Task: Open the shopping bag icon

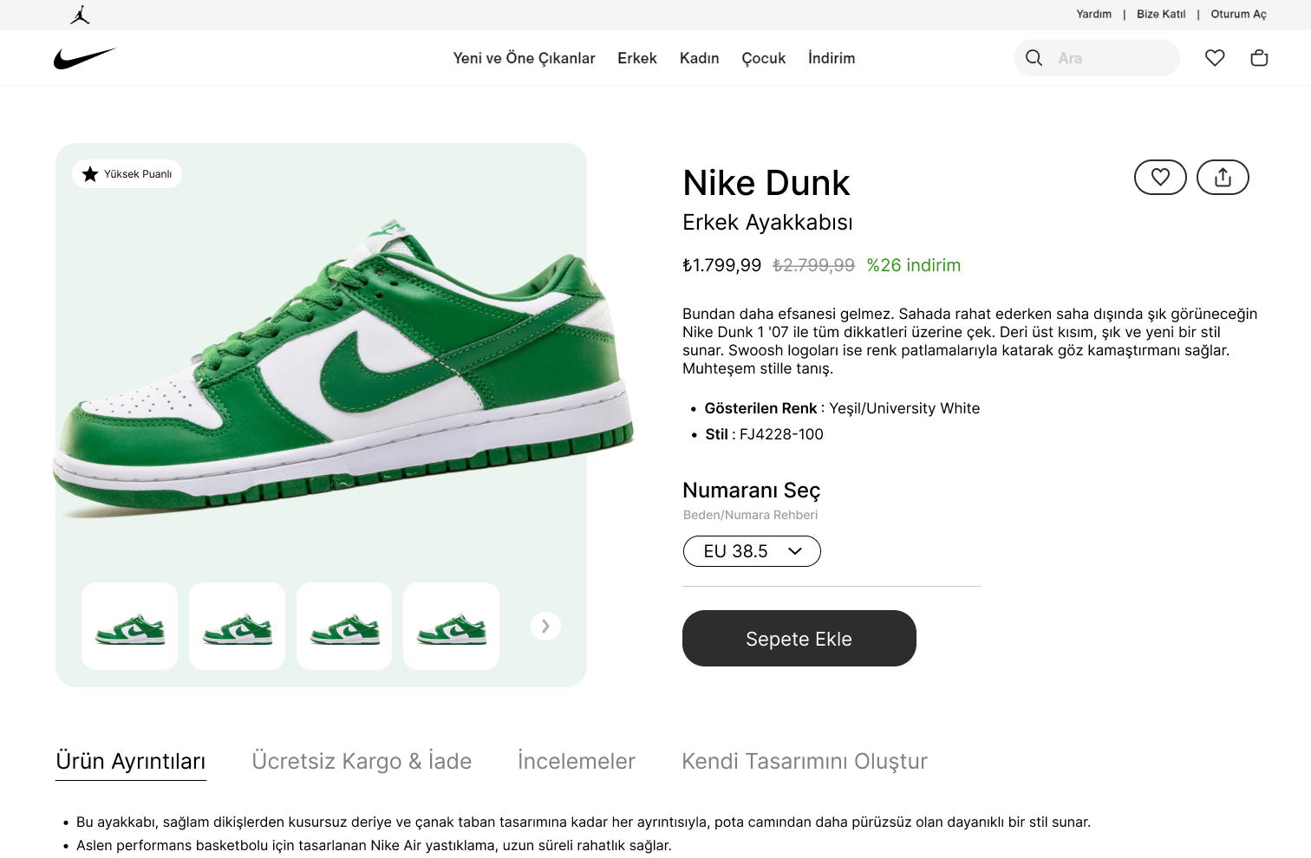Action: pos(1259,58)
